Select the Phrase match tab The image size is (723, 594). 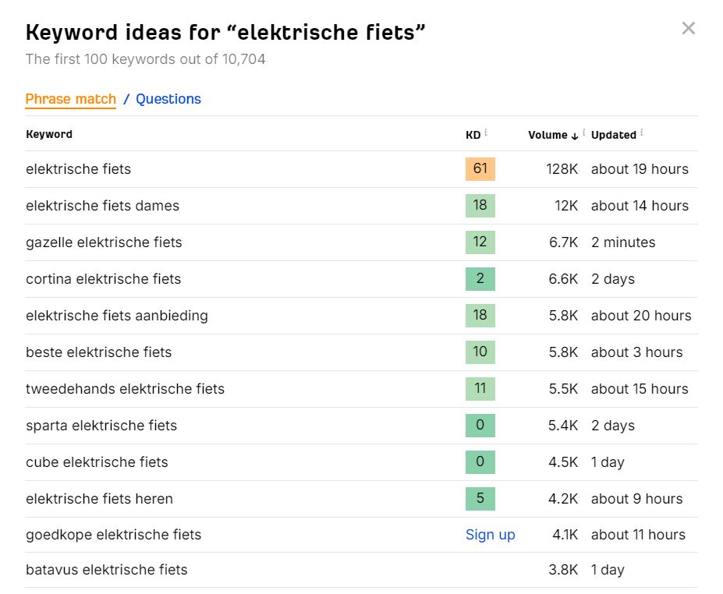[x=70, y=99]
